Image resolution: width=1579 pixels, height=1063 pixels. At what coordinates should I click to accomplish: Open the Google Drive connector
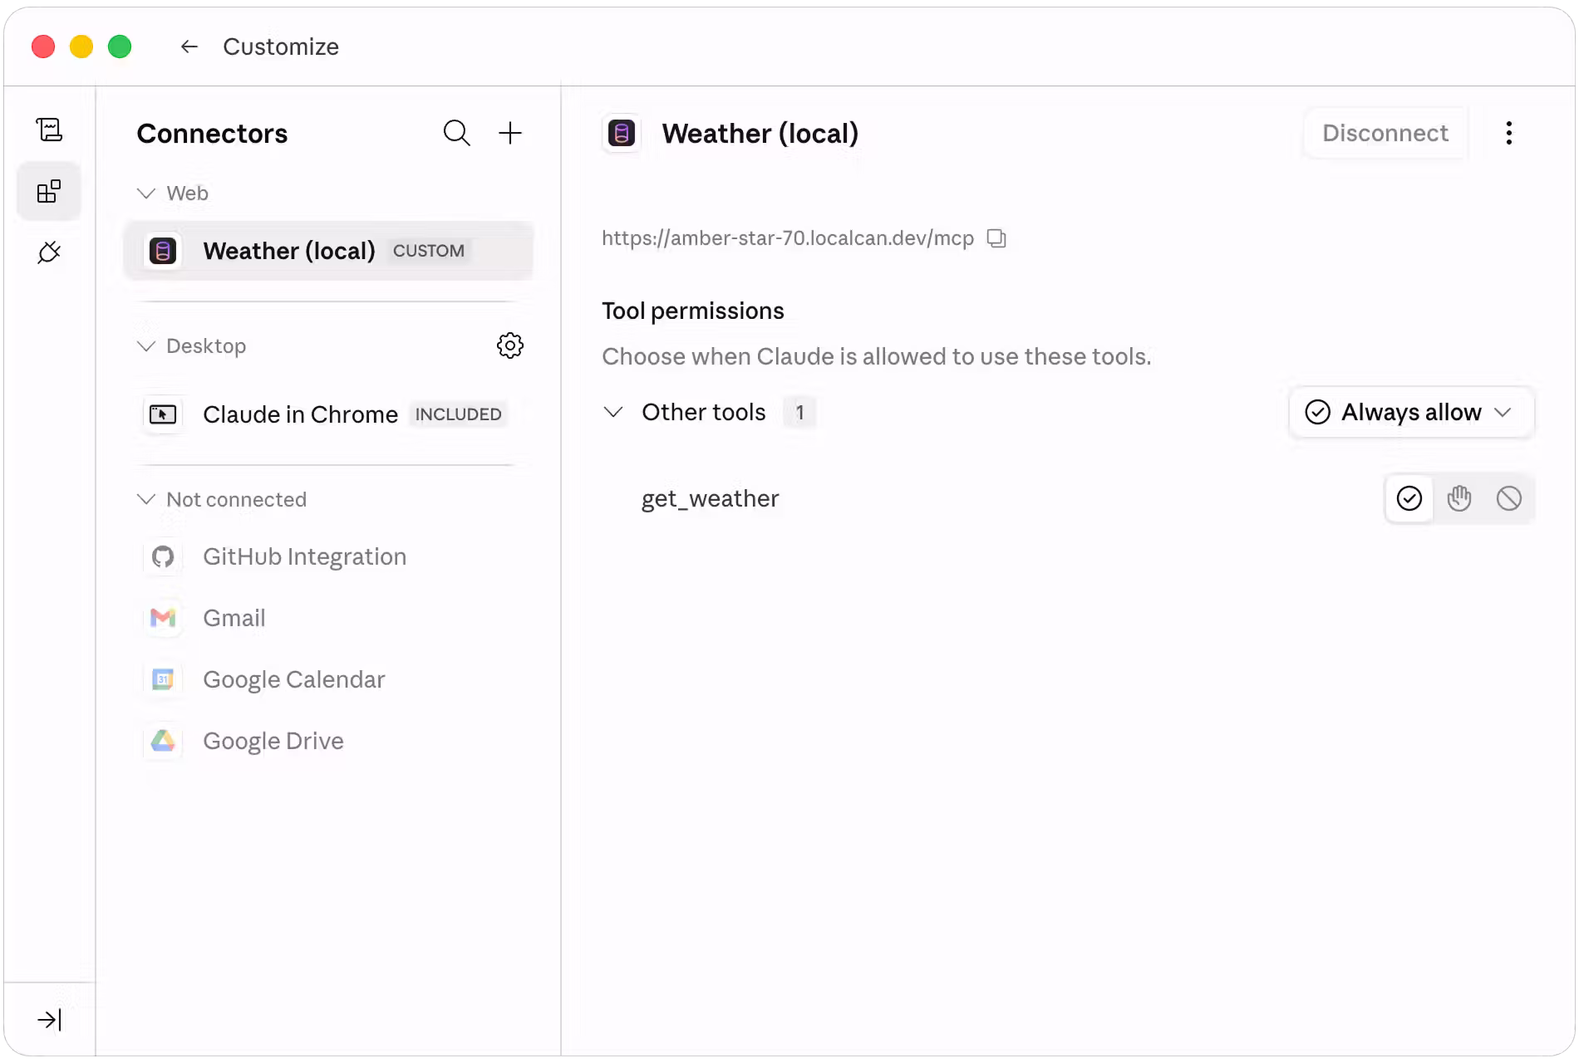tap(329, 741)
